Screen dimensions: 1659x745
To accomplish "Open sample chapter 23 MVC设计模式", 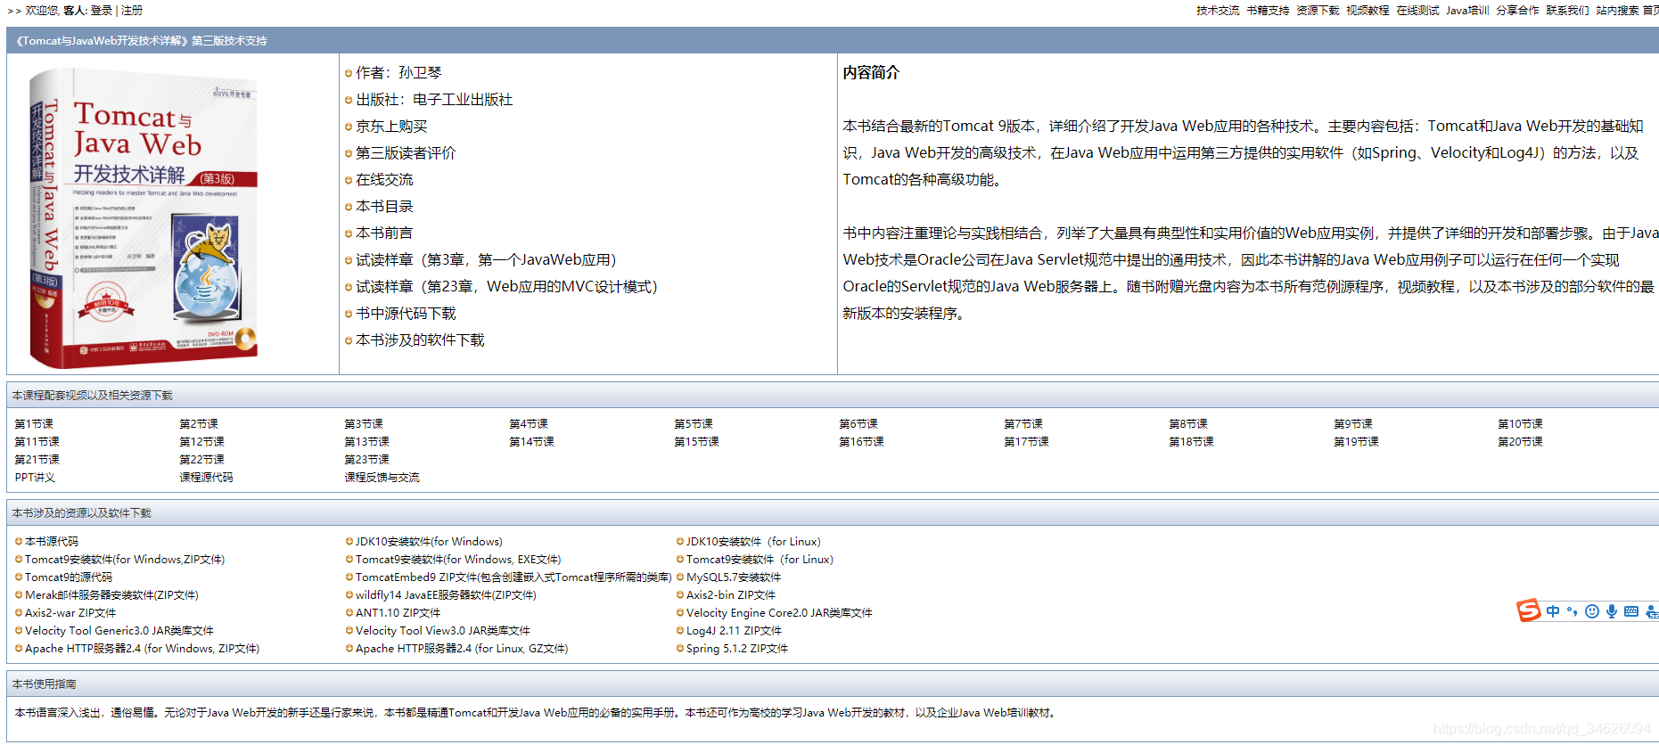I will [506, 287].
